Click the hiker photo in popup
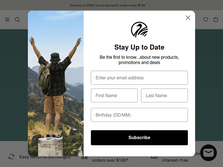This screenshot has height=167, width=223. (x=56, y=83)
